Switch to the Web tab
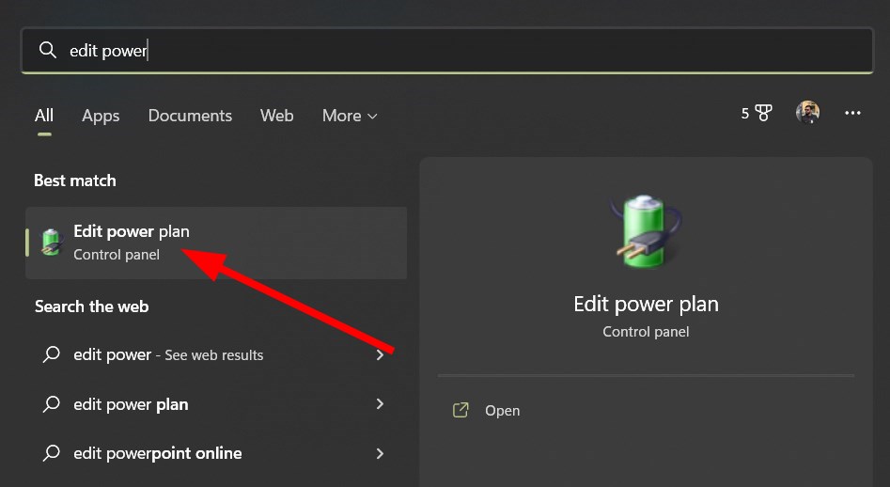890x487 pixels. pyautogui.click(x=277, y=116)
